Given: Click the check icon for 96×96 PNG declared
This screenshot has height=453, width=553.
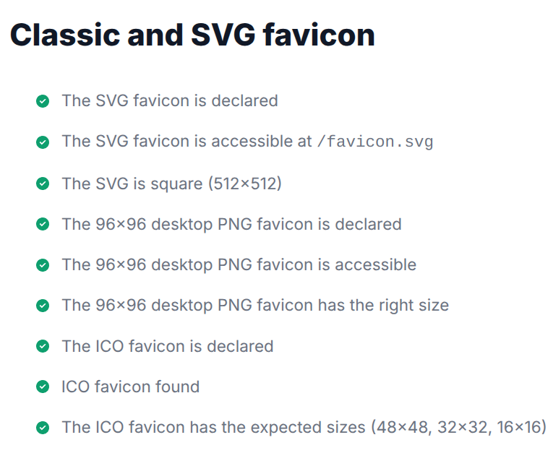Looking at the screenshot, I should (43, 224).
